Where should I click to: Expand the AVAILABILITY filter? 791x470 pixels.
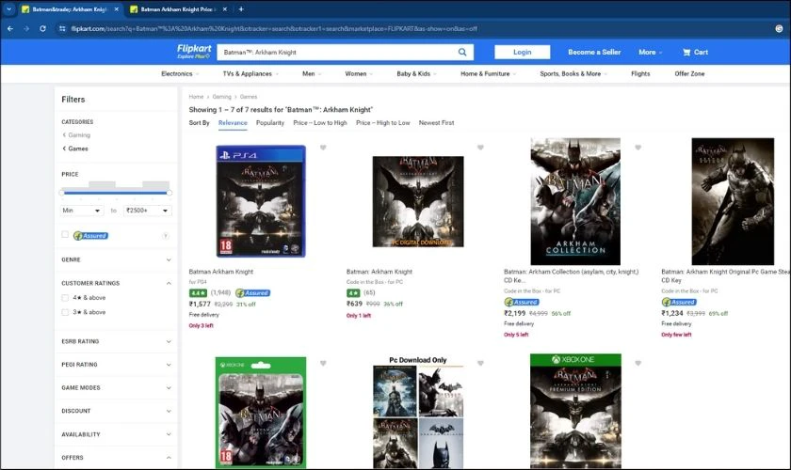[x=116, y=434]
